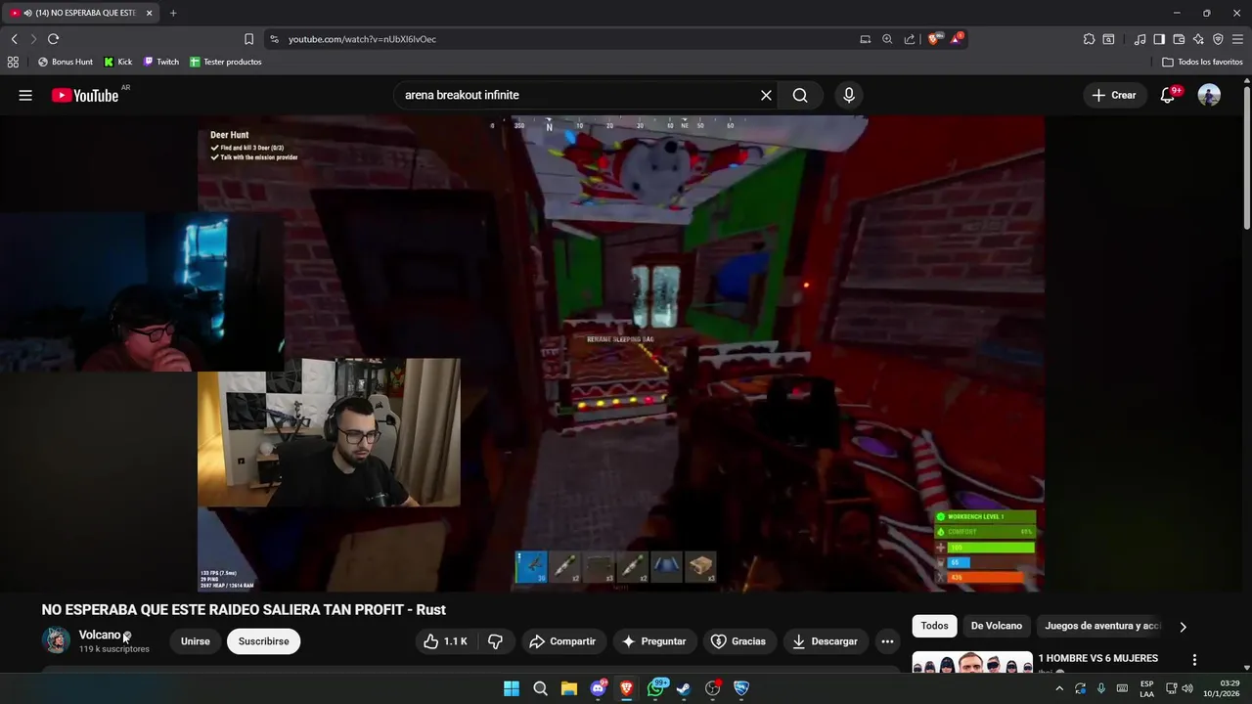The width and height of the screenshot is (1252, 704).
Task: Open the Brave Wallet icon
Action: point(1179,39)
